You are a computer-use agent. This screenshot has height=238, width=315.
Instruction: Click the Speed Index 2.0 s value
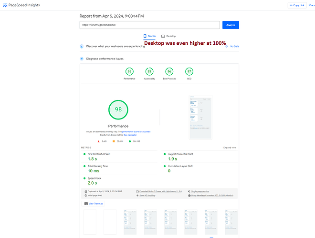tap(93, 183)
